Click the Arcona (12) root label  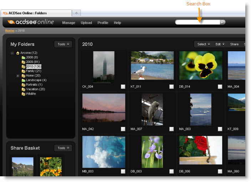tap(29, 53)
